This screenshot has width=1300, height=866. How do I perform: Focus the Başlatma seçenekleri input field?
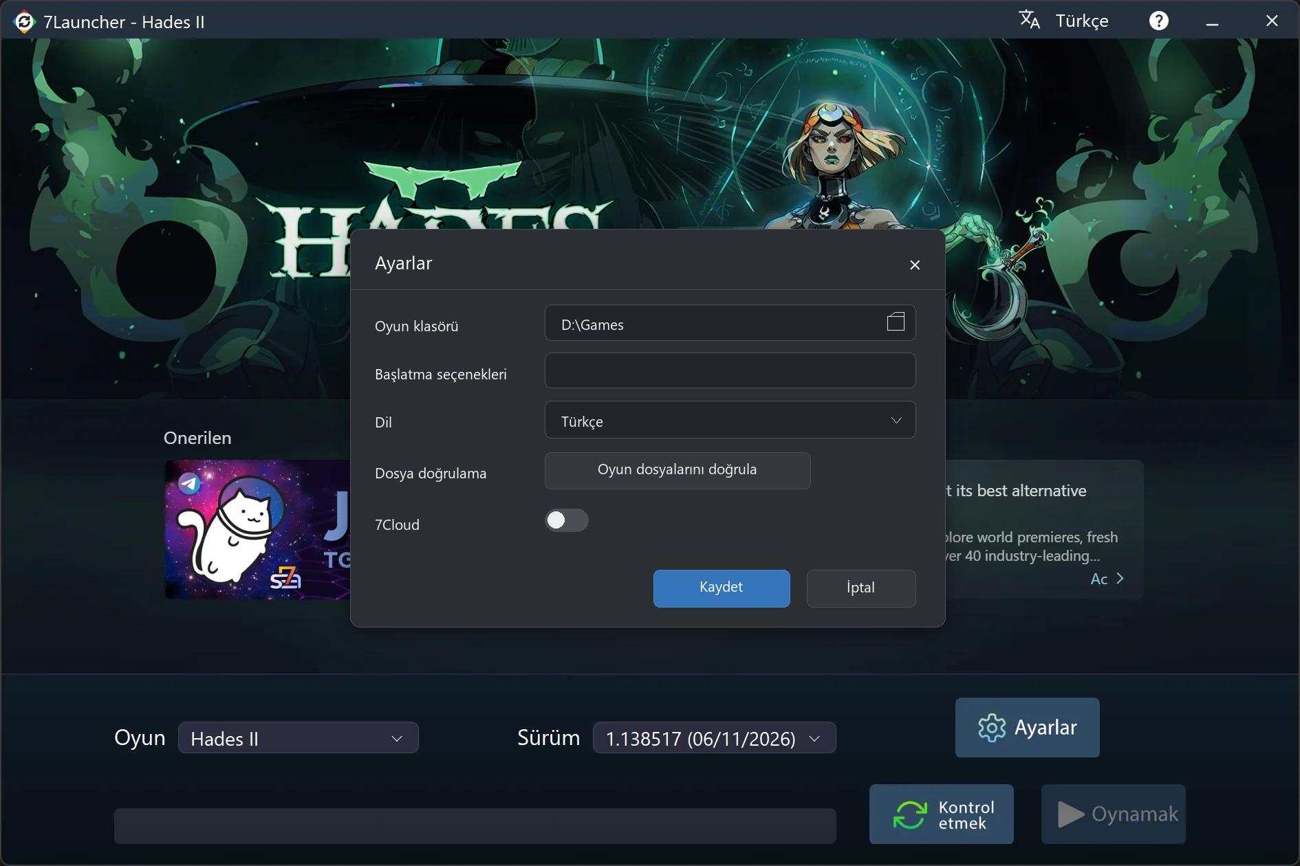730,371
